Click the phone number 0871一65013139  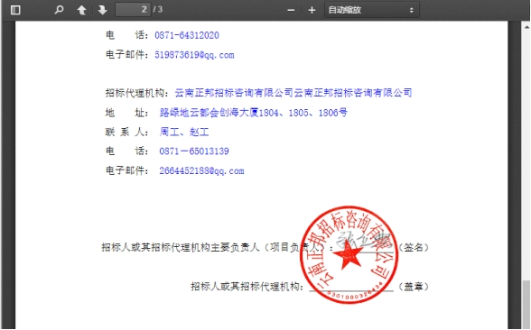pos(194,151)
